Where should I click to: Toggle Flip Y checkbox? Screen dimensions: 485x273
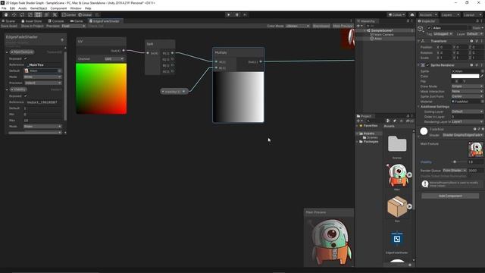[x=461, y=81]
